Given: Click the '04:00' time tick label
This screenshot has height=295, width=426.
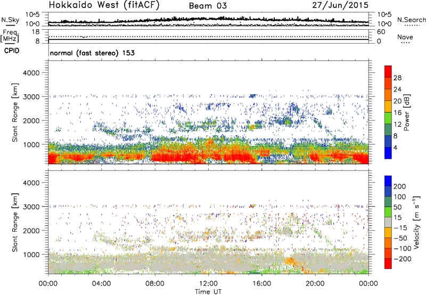Looking at the screenshot, I should [101, 284].
